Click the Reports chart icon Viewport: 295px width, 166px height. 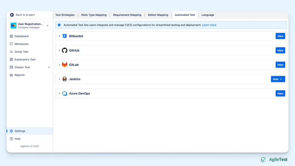[11, 75]
